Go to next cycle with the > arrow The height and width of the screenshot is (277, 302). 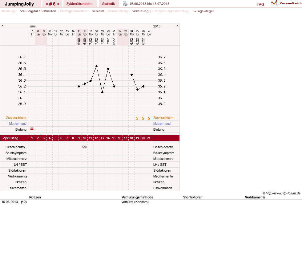tap(58, 4)
